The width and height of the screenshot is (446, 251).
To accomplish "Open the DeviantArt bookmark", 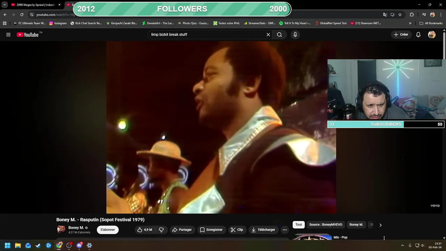I will pyautogui.click(x=158, y=23).
